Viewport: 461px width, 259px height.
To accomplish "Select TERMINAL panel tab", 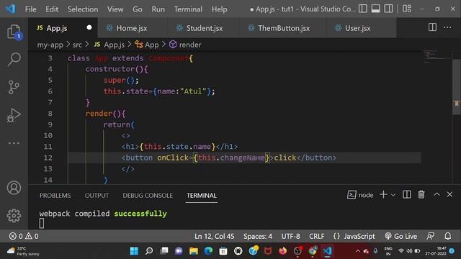I will pos(202,196).
